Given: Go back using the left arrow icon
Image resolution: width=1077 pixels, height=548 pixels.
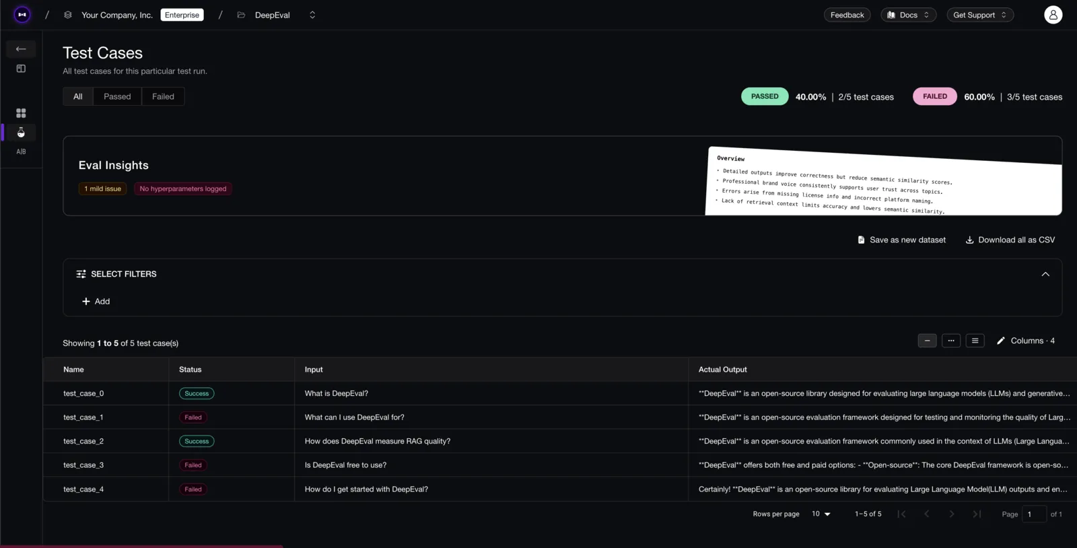Looking at the screenshot, I should pos(21,49).
